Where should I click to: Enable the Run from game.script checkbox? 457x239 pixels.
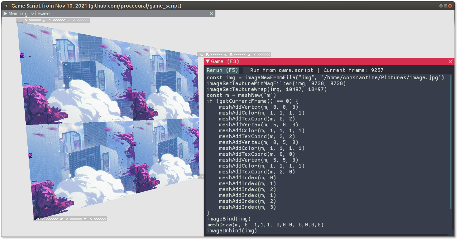(x=246, y=70)
